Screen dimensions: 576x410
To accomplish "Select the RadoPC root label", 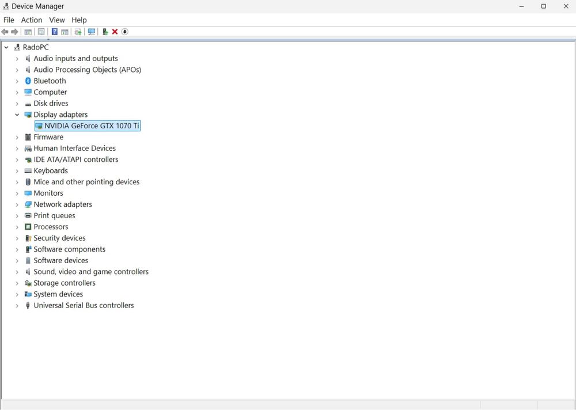I will (x=36, y=47).
